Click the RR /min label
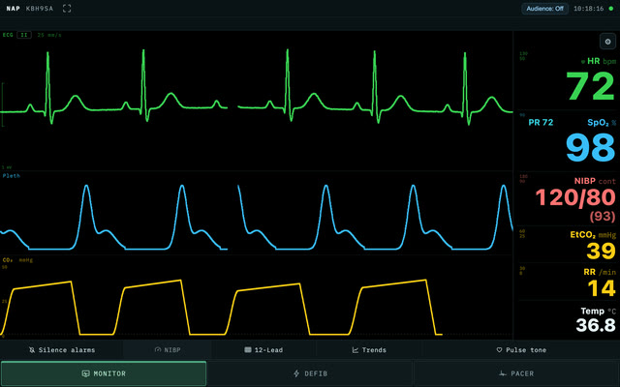 (x=600, y=272)
